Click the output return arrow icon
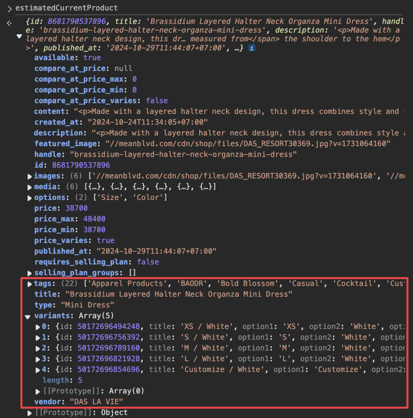The image size is (413, 418). point(9,23)
